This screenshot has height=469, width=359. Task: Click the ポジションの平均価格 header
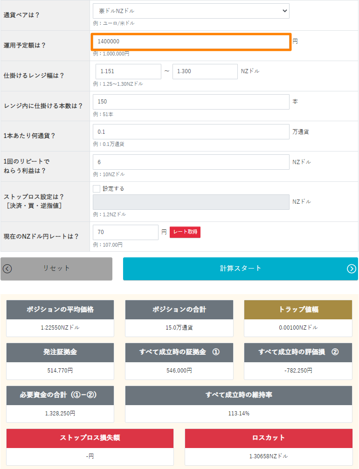60,310
